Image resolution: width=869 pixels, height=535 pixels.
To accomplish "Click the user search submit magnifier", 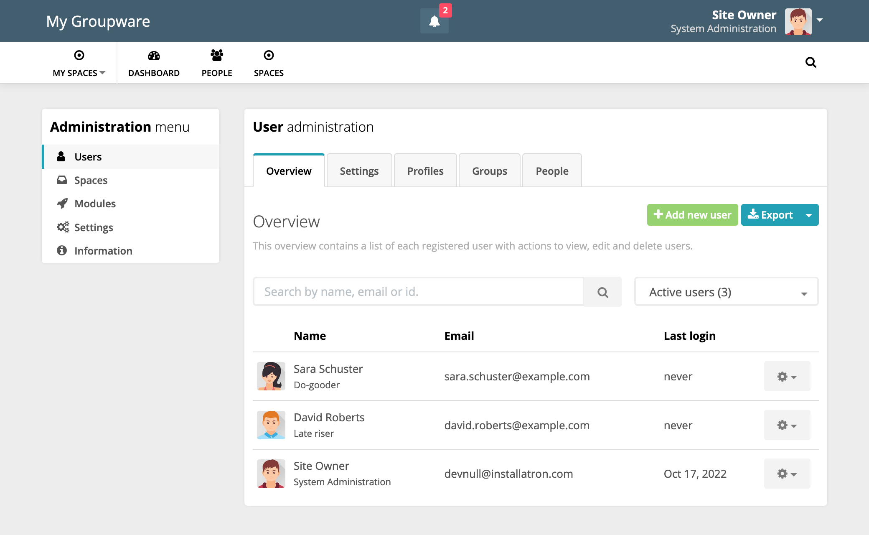I will pos(602,292).
